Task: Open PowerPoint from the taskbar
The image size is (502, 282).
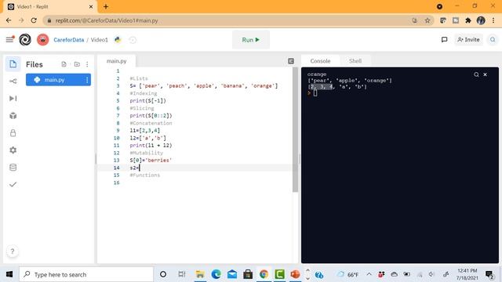Action: click(295, 274)
